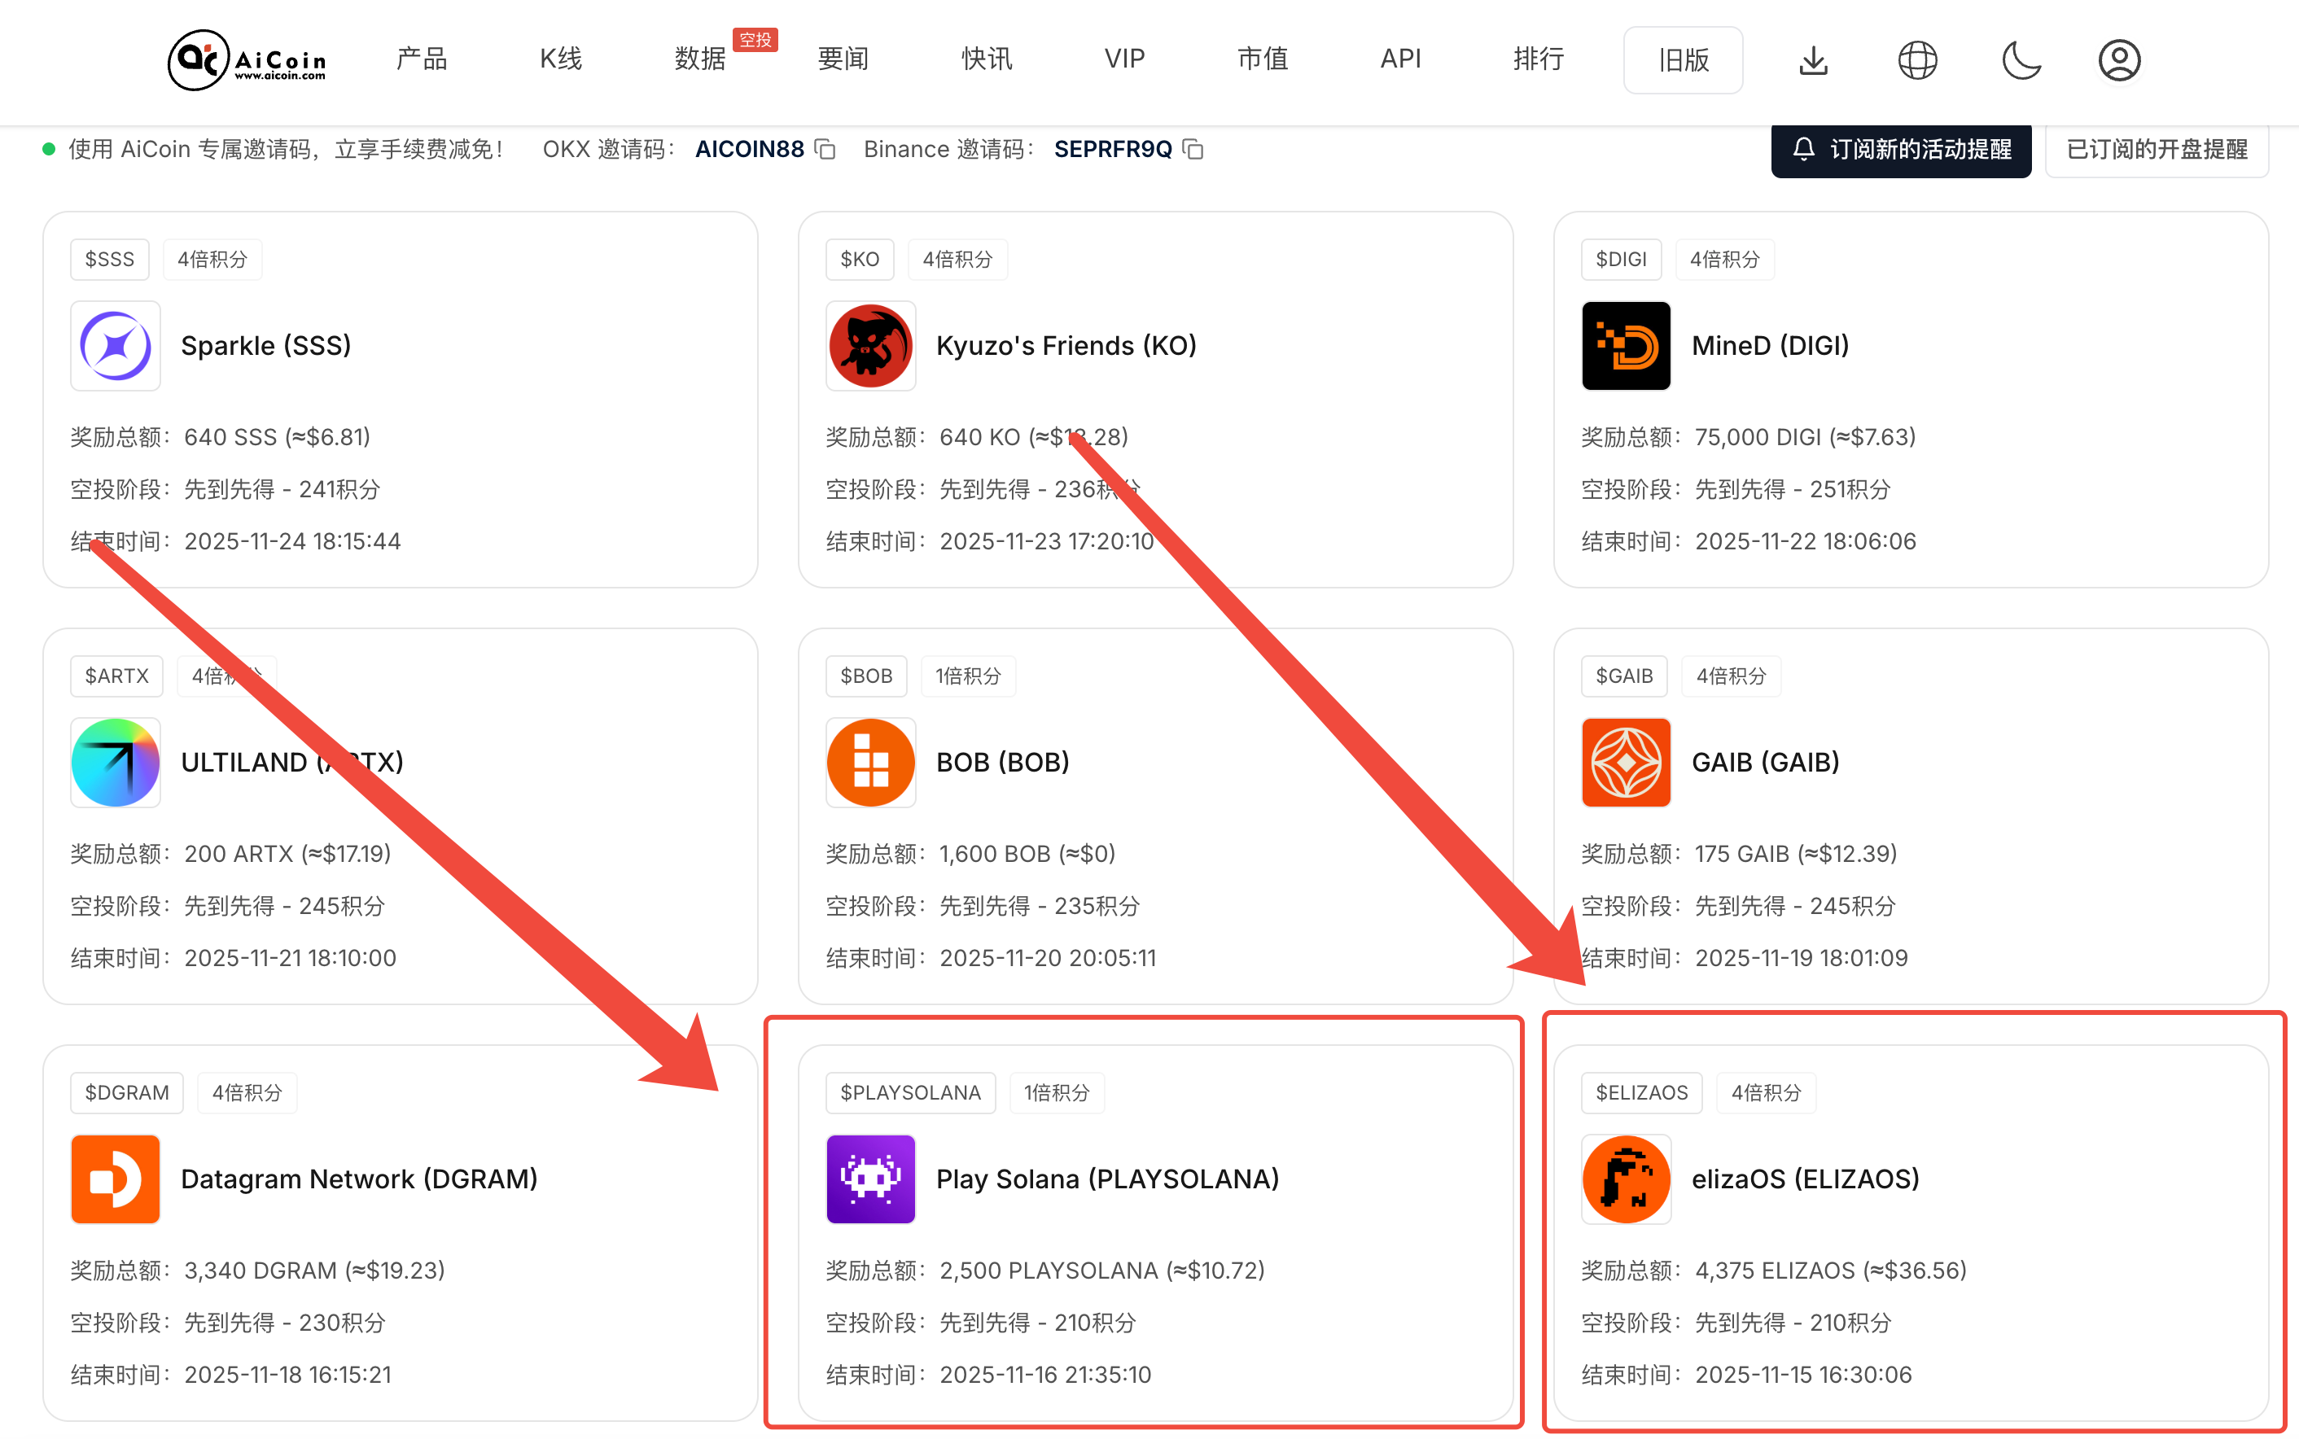Viewport: 2299px width, 1439px height.
Task: Open the 数据 menu with 空投 badge
Action: click(701, 59)
